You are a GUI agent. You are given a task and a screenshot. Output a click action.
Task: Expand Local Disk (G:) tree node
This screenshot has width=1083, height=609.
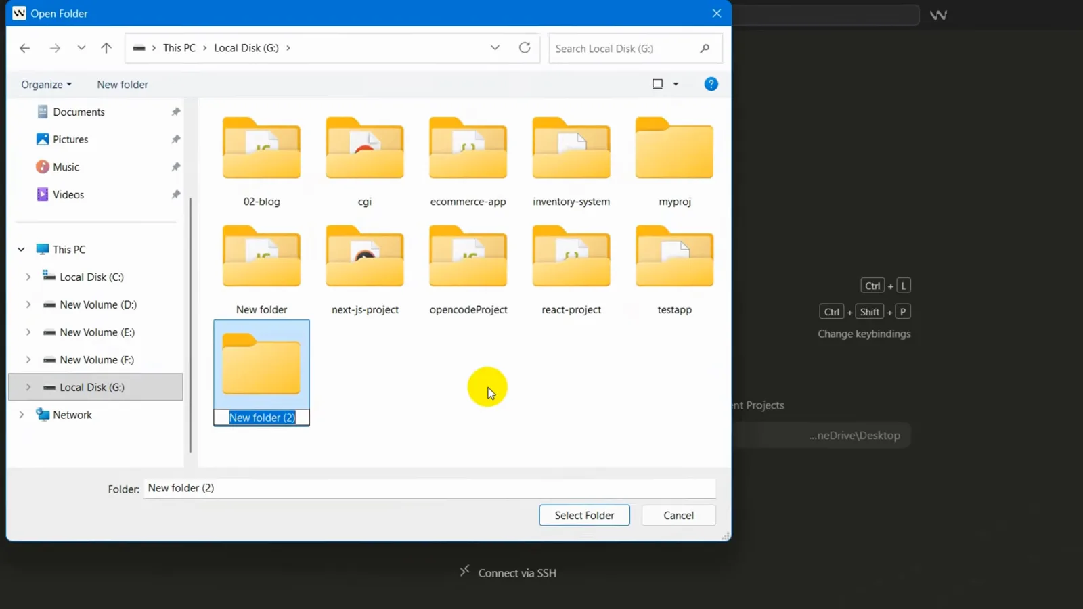point(28,388)
